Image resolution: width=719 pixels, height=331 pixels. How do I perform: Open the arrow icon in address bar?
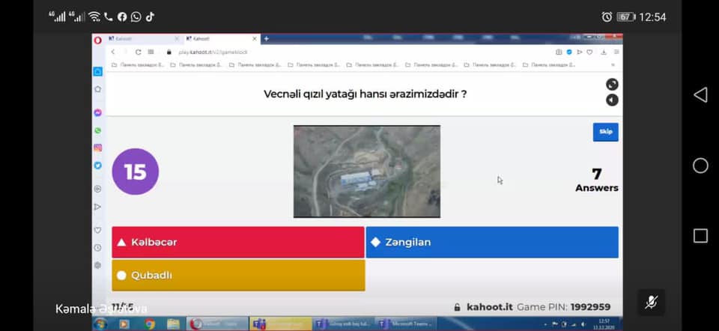point(580,52)
